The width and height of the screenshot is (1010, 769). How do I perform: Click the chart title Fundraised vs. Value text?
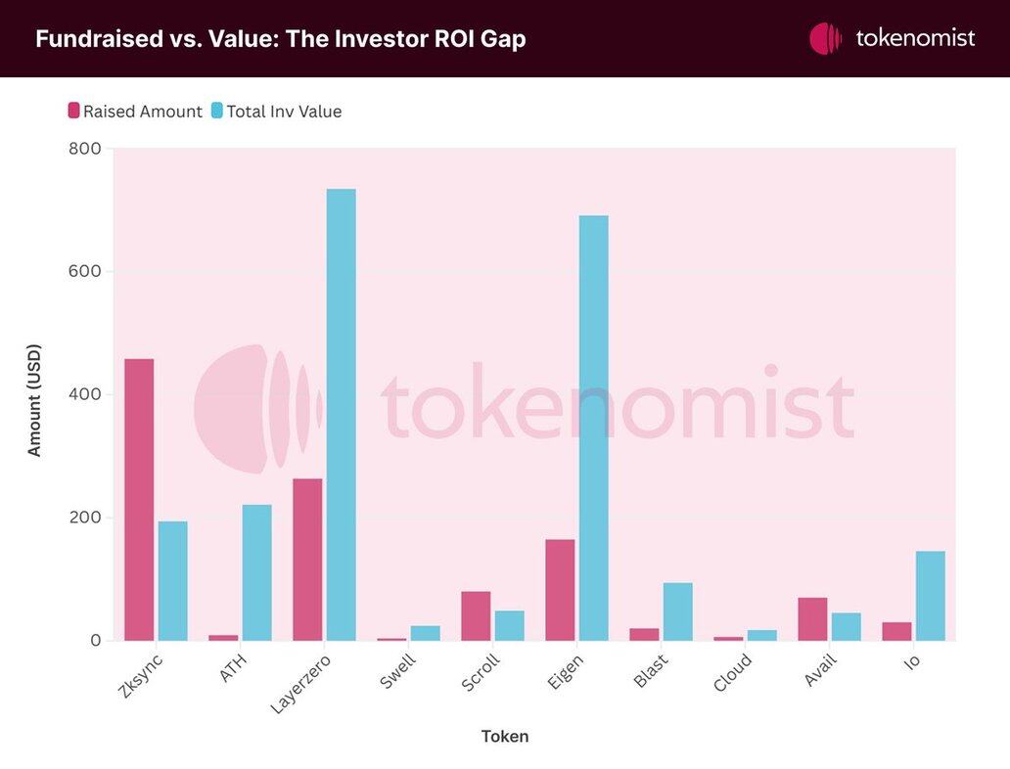coord(280,39)
